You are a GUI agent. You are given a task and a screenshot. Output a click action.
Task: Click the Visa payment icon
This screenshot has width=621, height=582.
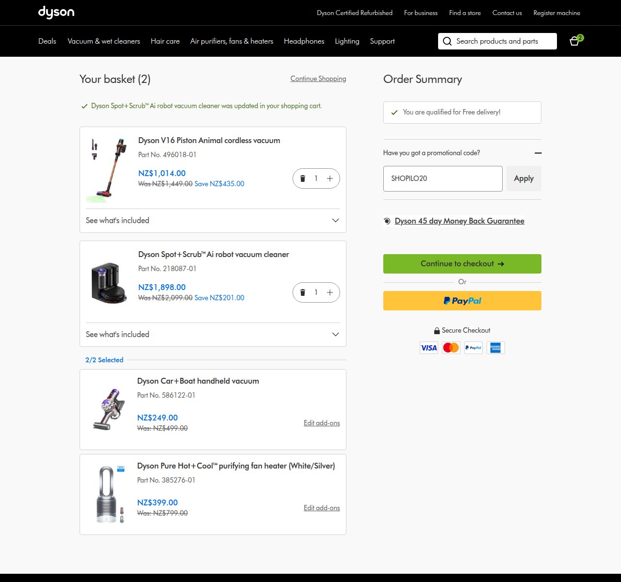[429, 348]
